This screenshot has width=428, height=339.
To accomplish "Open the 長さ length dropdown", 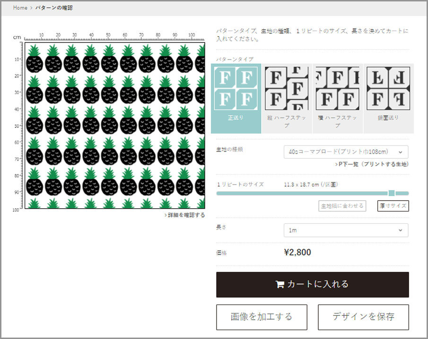I will 346,230.
